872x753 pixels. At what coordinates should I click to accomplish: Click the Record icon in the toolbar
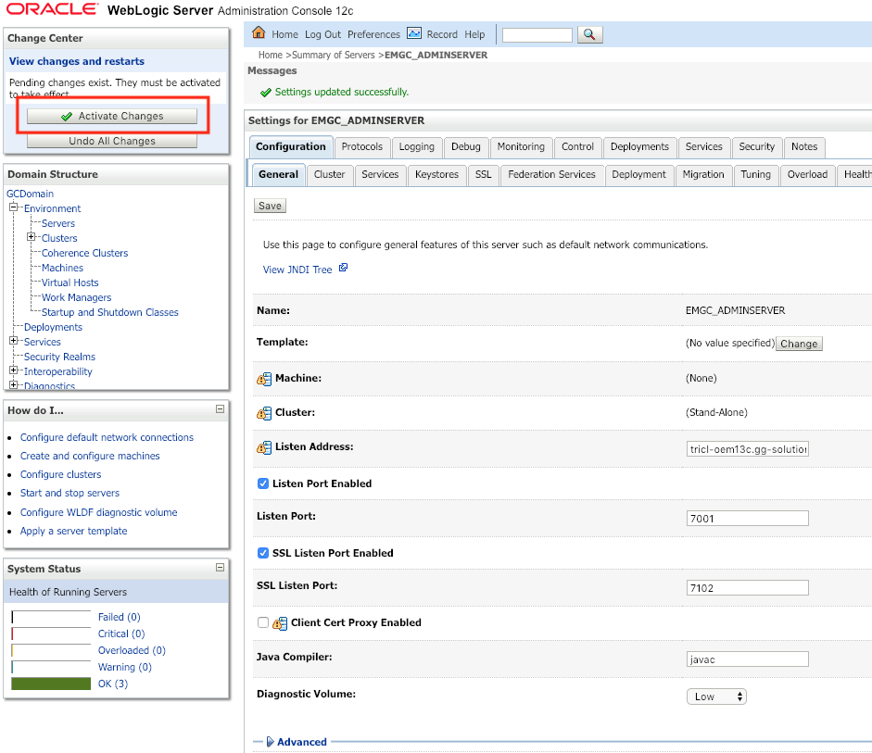coord(413,33)
